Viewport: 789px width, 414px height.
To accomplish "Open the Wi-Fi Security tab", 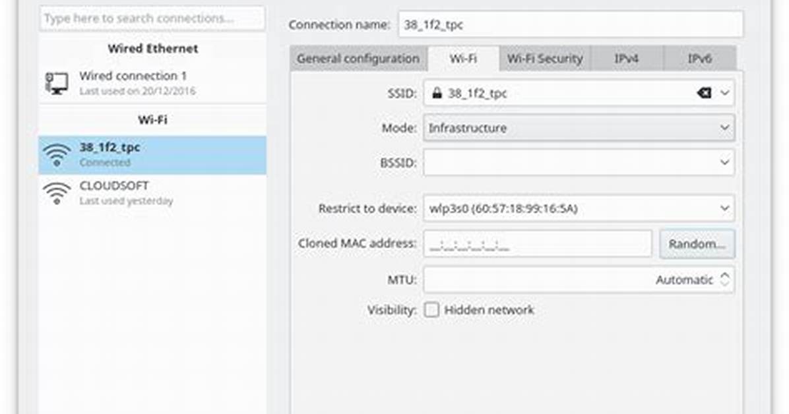I will (544, 59).
